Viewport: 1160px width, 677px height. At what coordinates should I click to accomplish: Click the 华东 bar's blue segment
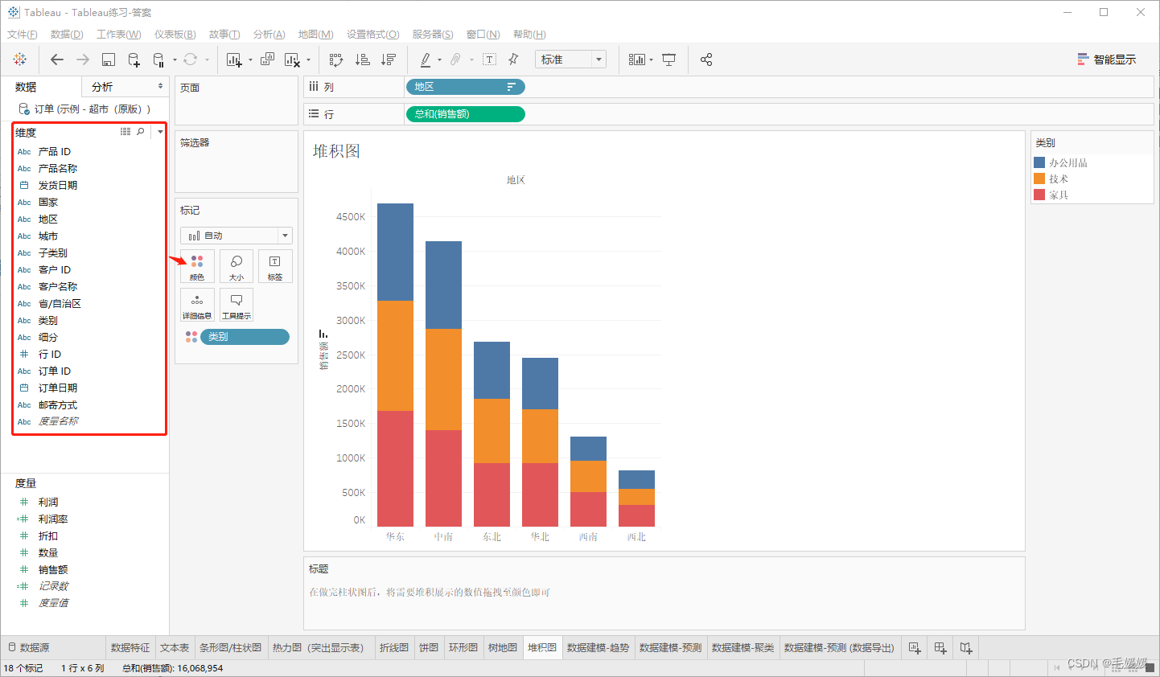[395, 252]
